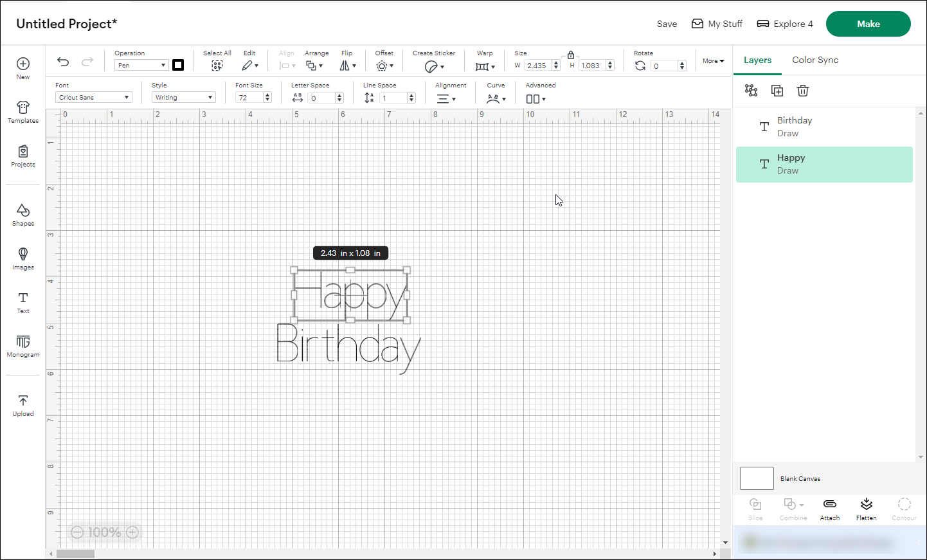This screenshot has height=560, width=927.
Task: Open the Create Sticker tool
Action: [x=434, y=66]
